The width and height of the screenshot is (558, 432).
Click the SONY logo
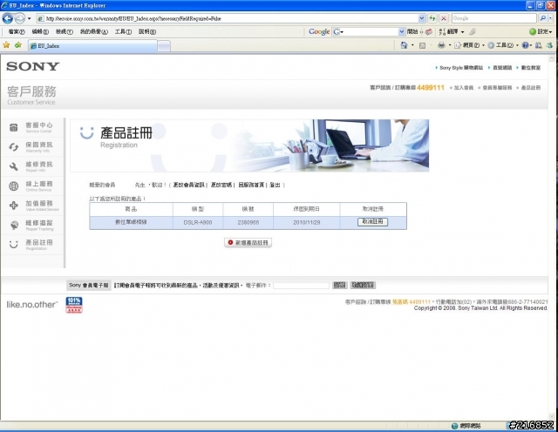pyautogui.click(x=33, y=66)
